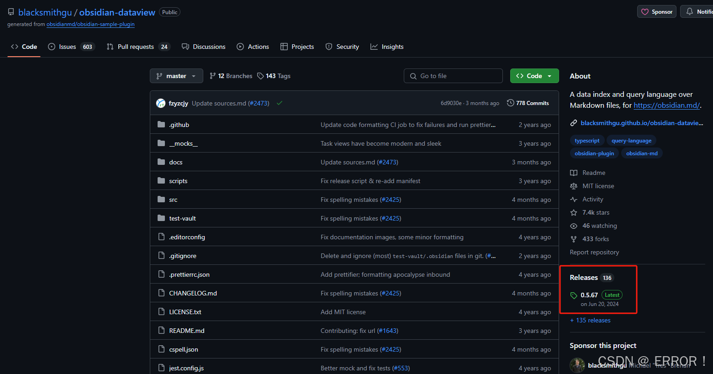Click the src folder icon
The width and height of the screenshot is (713, 374).
tap(161, 200)
